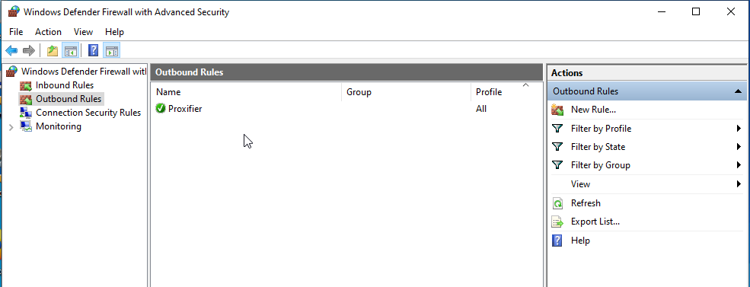Click the root firewall node icon in tree
This screenshot has height=287, width=750.
pyautogui.click(x=12, y=72)
